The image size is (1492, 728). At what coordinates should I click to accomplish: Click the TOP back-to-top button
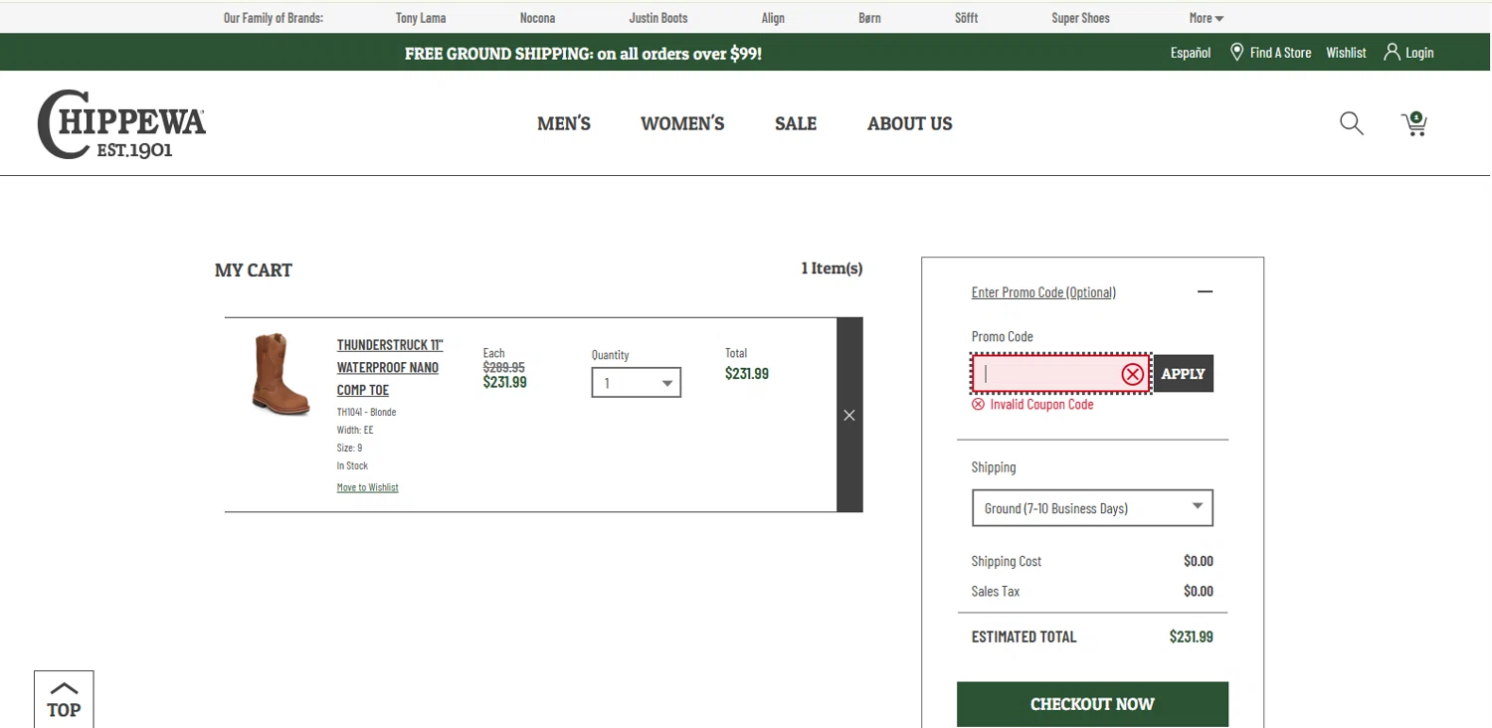[64, 699]
